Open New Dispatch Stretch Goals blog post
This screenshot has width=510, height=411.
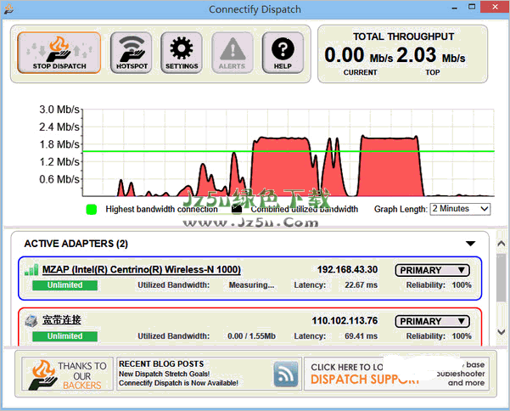(165, 374)
